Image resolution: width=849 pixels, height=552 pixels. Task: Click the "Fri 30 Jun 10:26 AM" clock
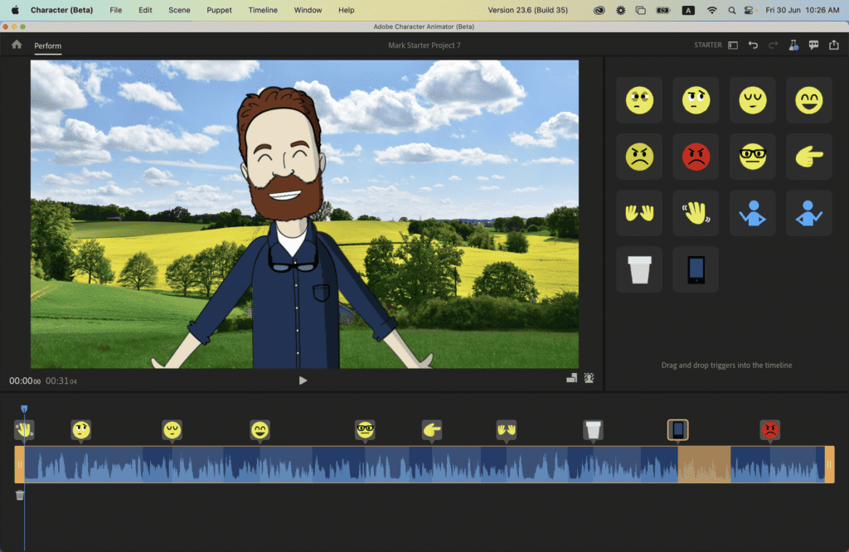coord(803,10)
